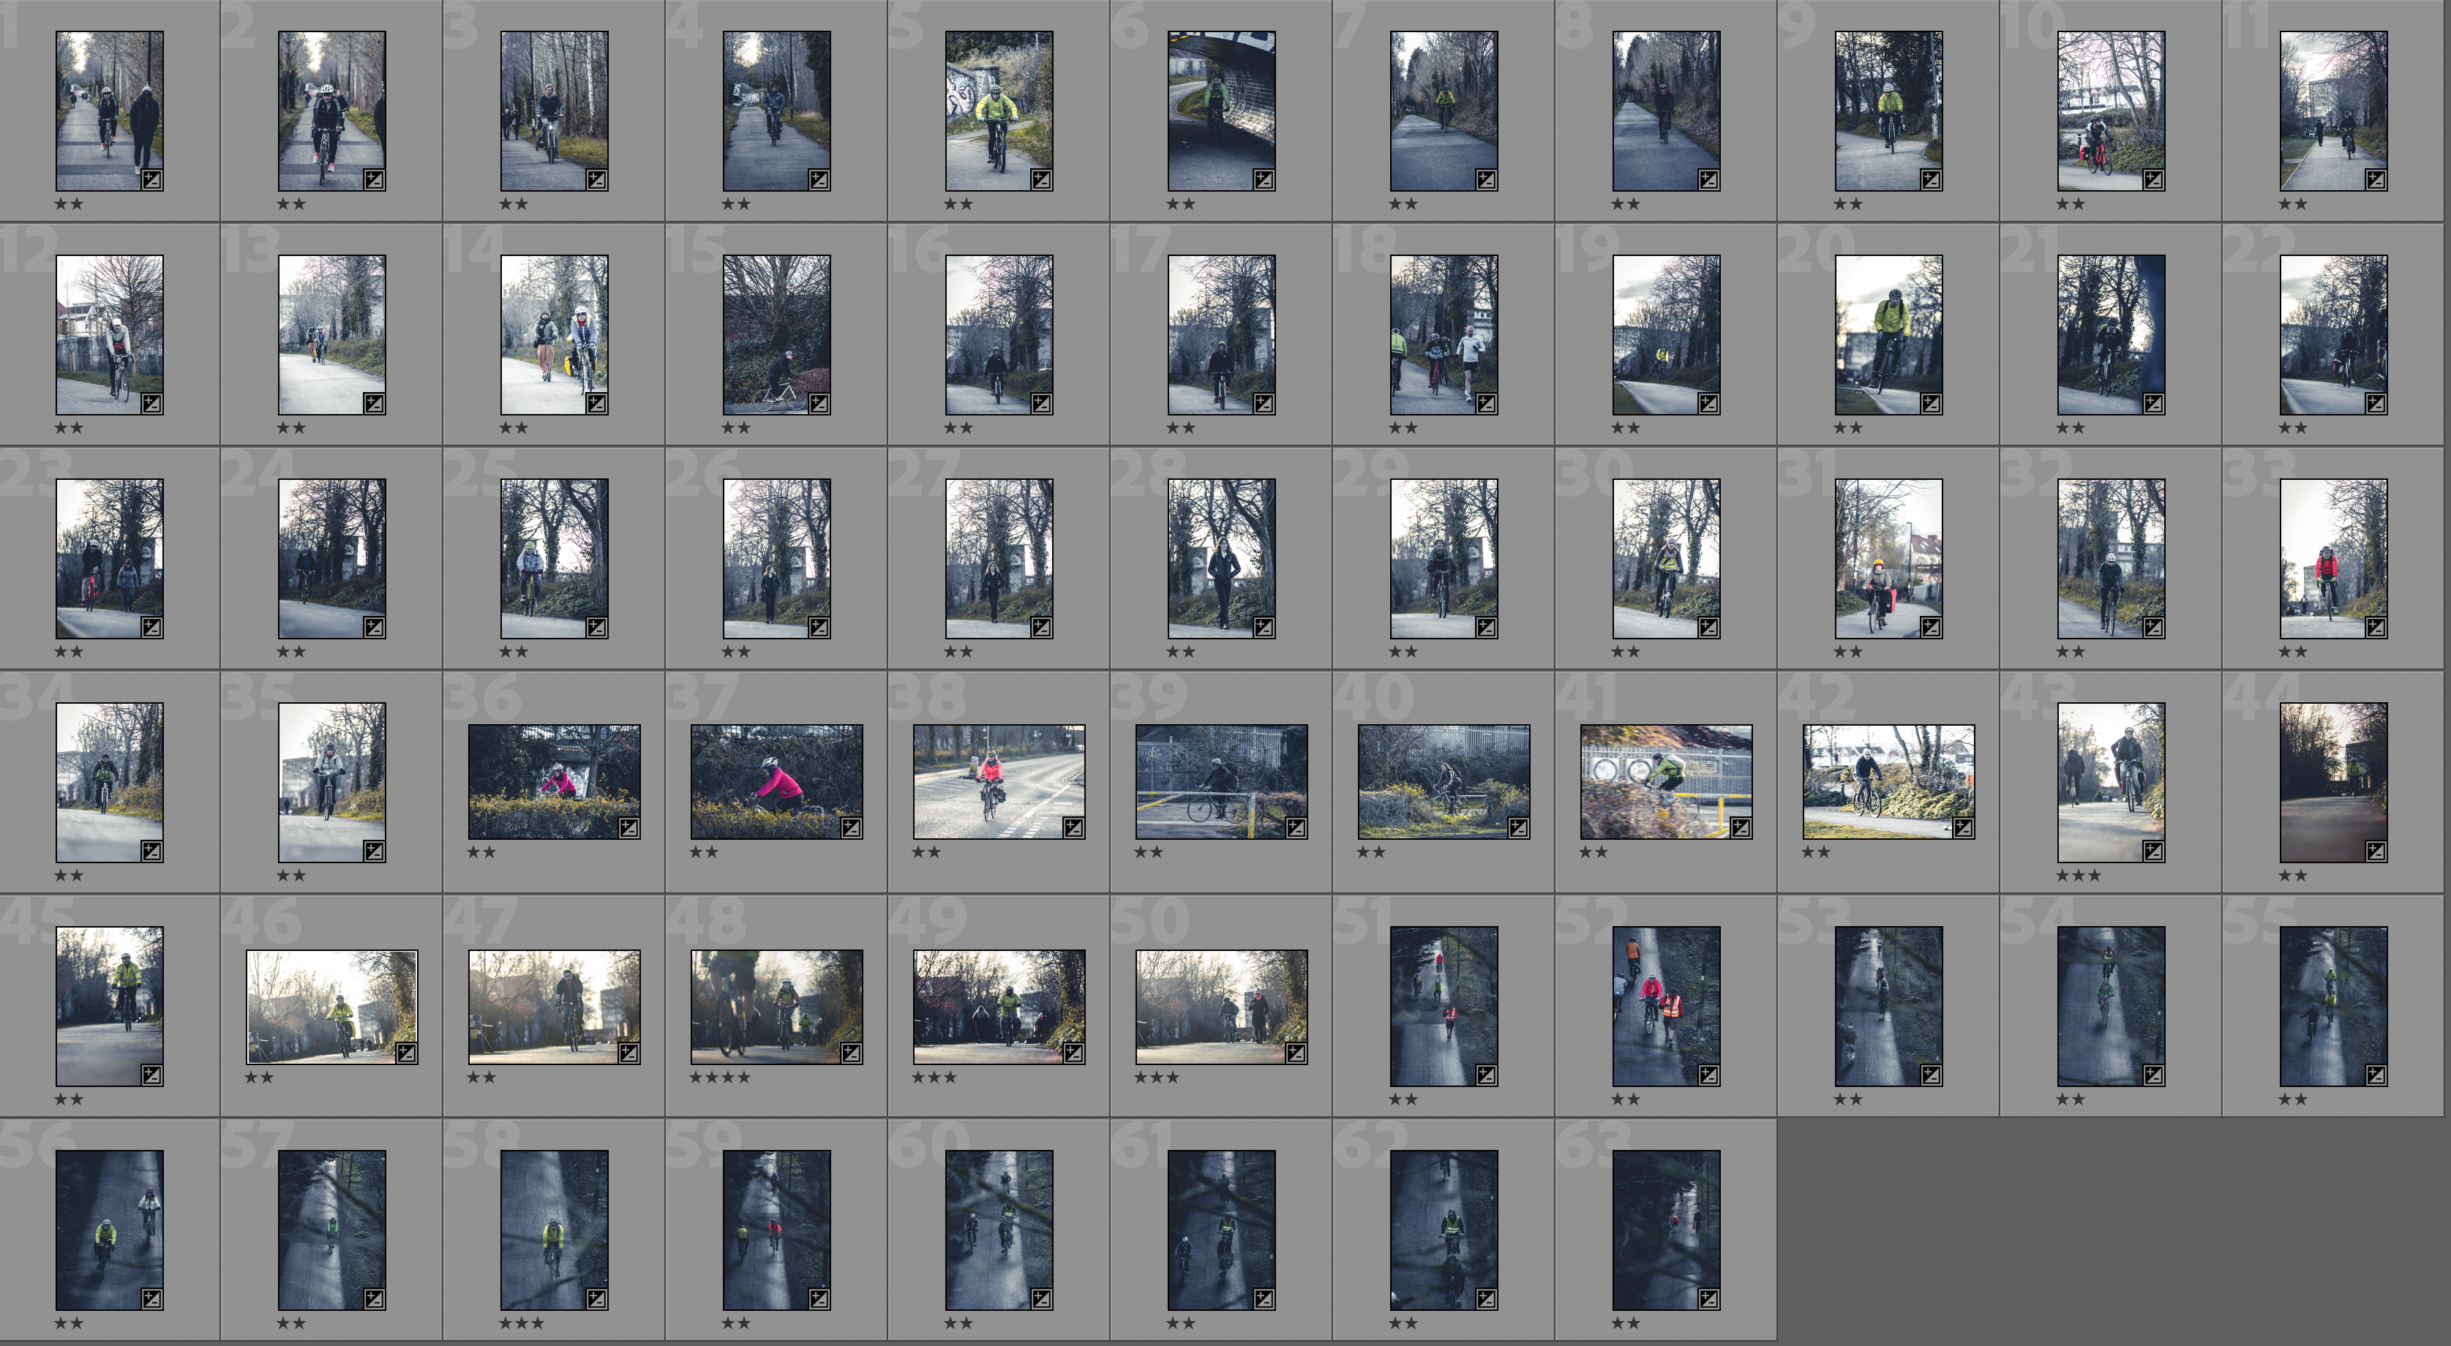Click develop adjustments badge on photo 63

point(1708,1298)
